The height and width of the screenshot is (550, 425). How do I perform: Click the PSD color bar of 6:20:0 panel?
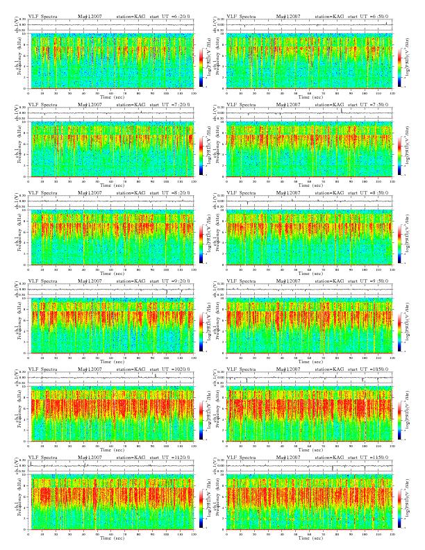[201, 67]
